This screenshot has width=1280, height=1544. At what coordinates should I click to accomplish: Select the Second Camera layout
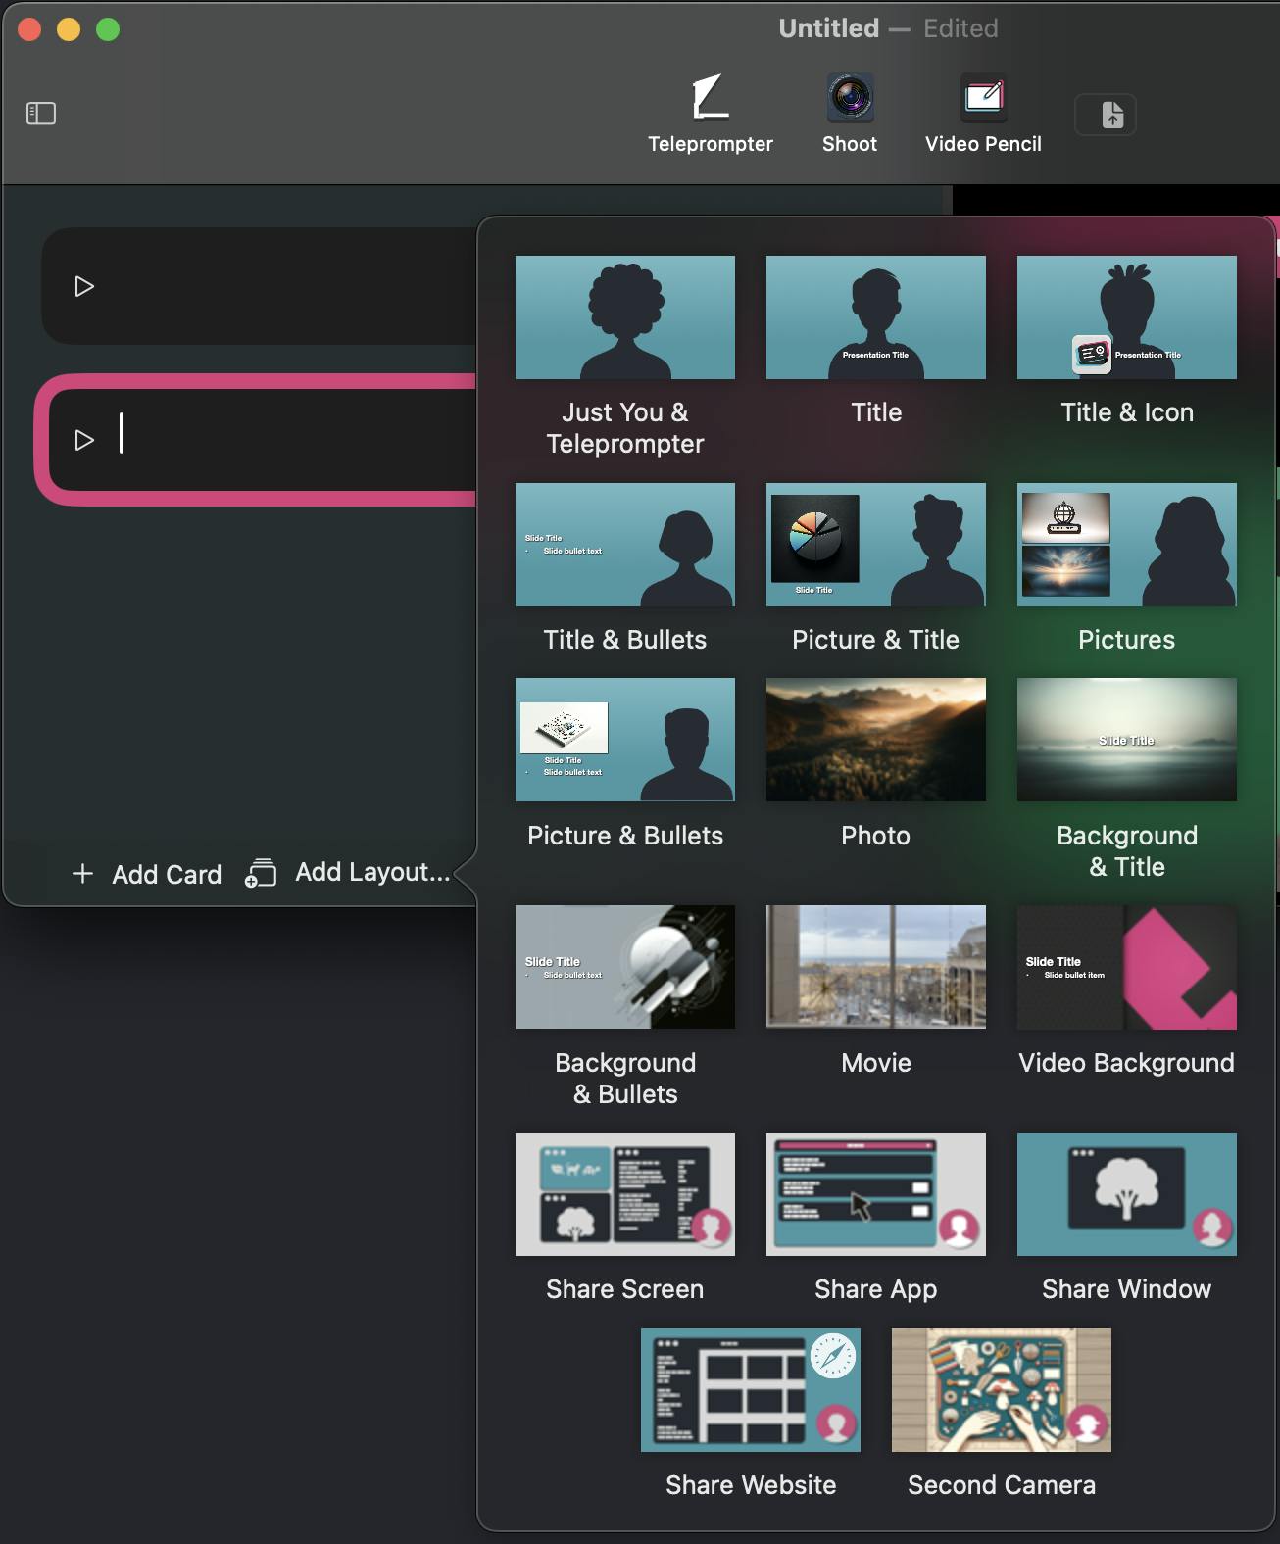(1002, 1414)
